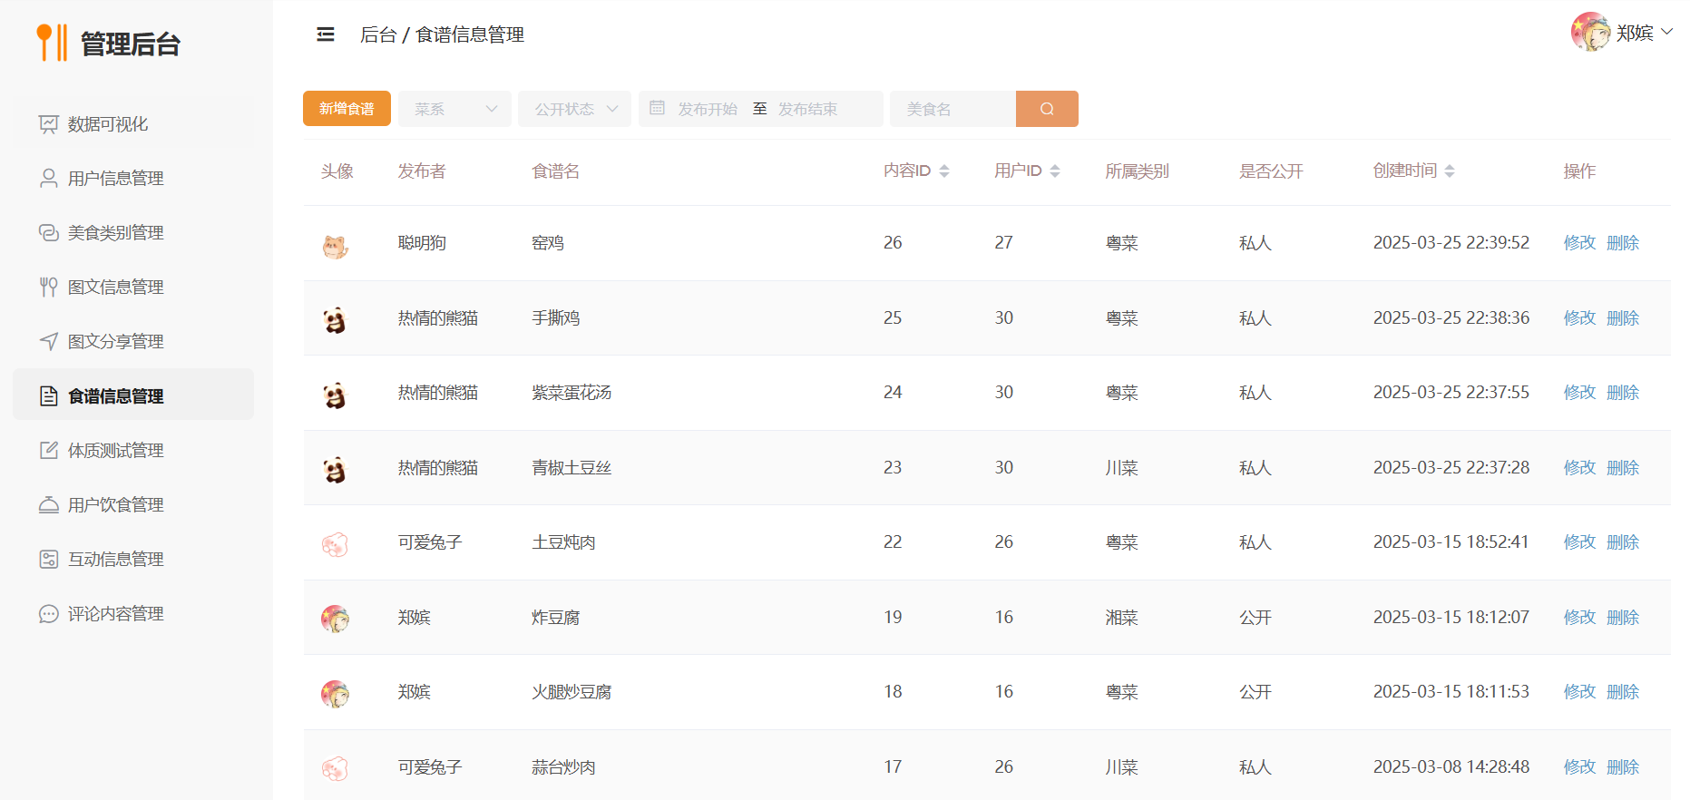Click the 体质测试管理 edit icon
The image size is (1690, 800).
(49, 451)
